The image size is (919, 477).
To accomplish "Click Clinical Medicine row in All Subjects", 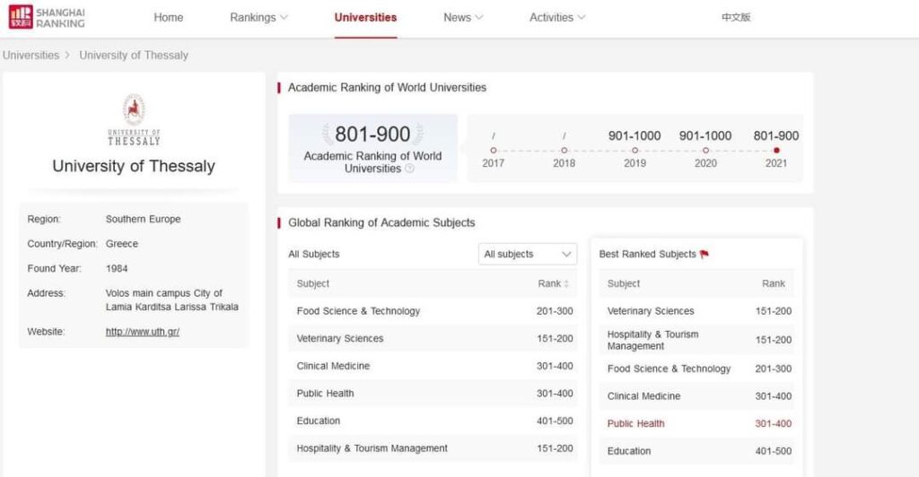I will [x=433, y=367].
